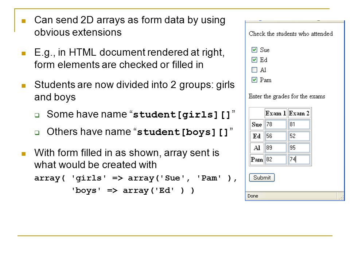Image resolution: width=350 pixels, height=262 pixels.
Task: Click the Submit button
Action: 262,178
